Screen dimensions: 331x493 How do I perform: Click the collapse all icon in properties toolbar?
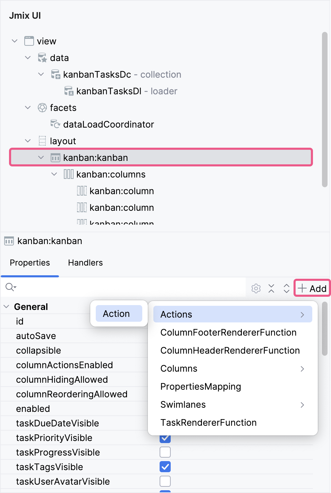(x=271, y=288)
